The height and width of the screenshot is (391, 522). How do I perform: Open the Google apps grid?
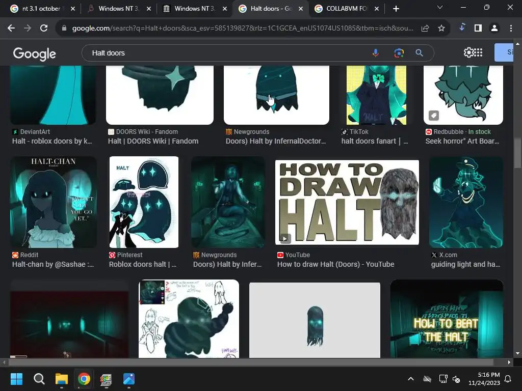pos(478,52)
